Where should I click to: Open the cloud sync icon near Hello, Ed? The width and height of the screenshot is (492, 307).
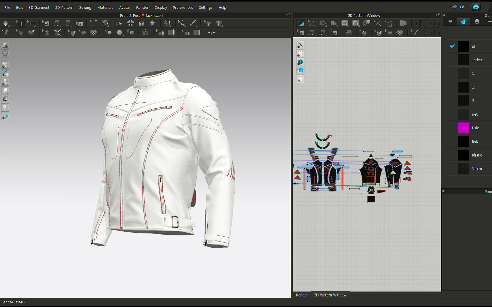tap(476, 7)
